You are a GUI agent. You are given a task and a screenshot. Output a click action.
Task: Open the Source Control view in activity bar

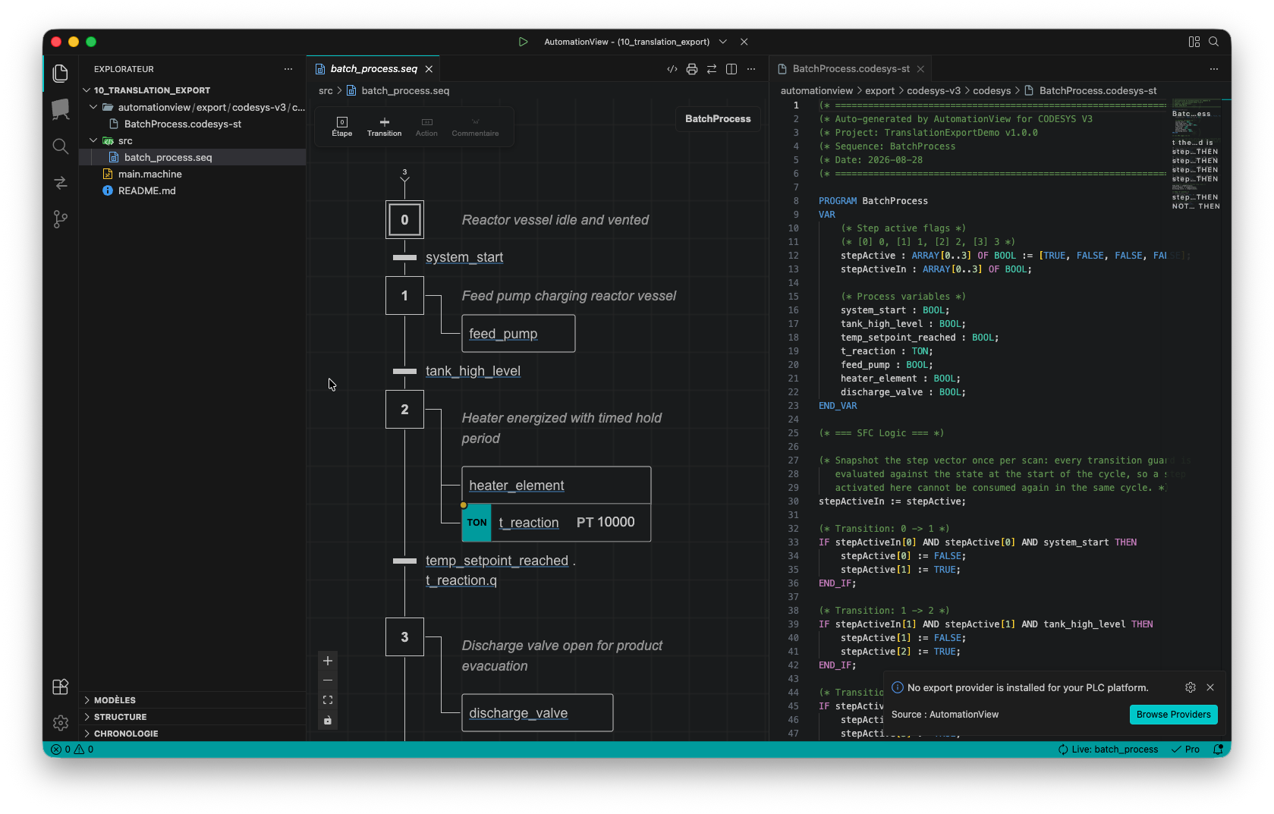(x=61, y=219)
